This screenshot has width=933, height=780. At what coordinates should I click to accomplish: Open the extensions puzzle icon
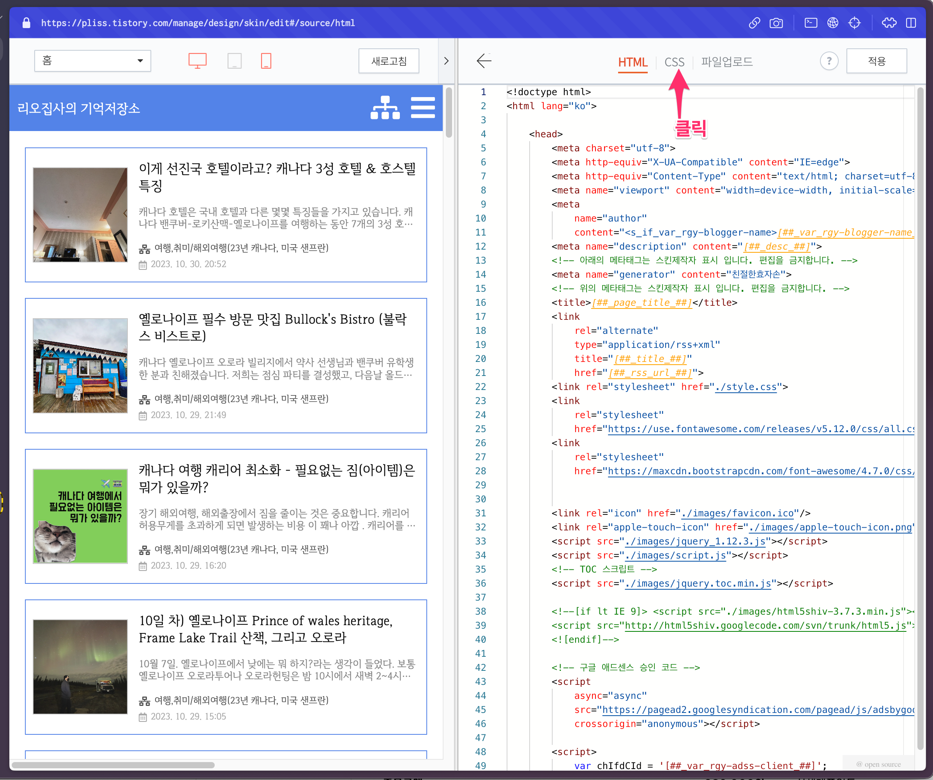click(889, 23)
